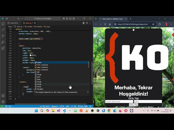Reload the browser page
The width and height of the screenshot is (174, 130).
[105, 24]
